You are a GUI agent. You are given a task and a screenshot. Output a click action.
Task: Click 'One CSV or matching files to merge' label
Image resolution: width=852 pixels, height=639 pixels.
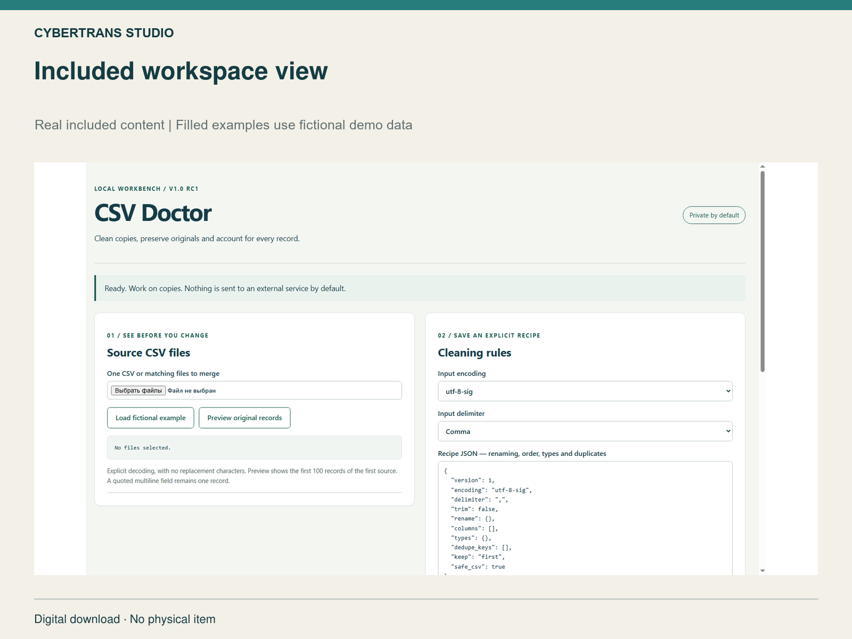coord(163,374)
